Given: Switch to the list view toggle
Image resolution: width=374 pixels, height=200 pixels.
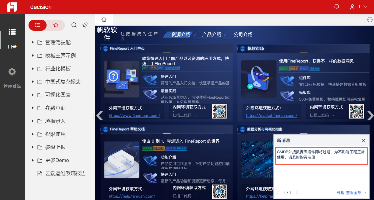Looking at the screenshot, I should (38, 25).
